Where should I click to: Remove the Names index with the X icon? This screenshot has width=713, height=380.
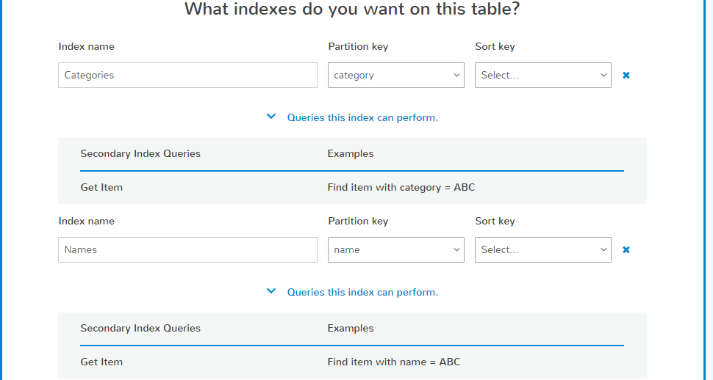(626, 250)
